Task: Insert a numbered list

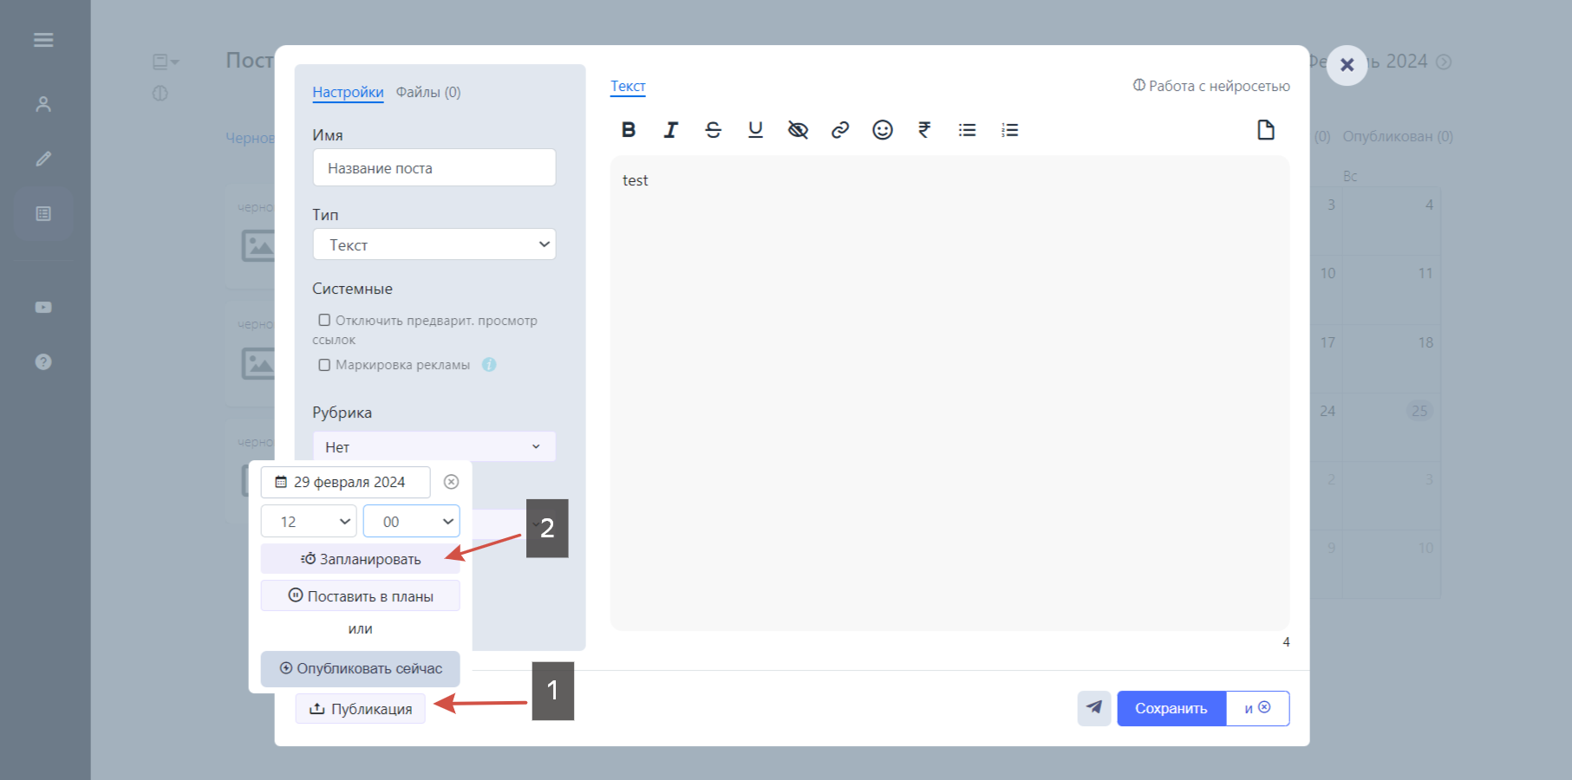Action: pos(1009,130)
